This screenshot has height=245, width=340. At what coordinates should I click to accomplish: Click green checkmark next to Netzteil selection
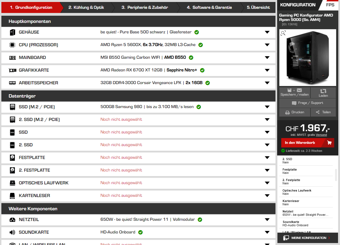click(x=200, y=220)
